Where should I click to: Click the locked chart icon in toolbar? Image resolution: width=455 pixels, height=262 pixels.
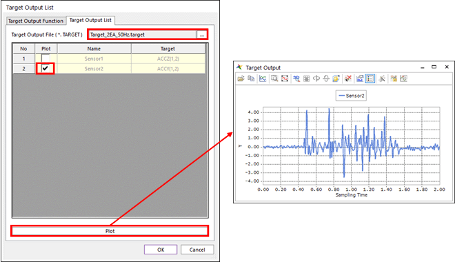[x=394, y=79]
